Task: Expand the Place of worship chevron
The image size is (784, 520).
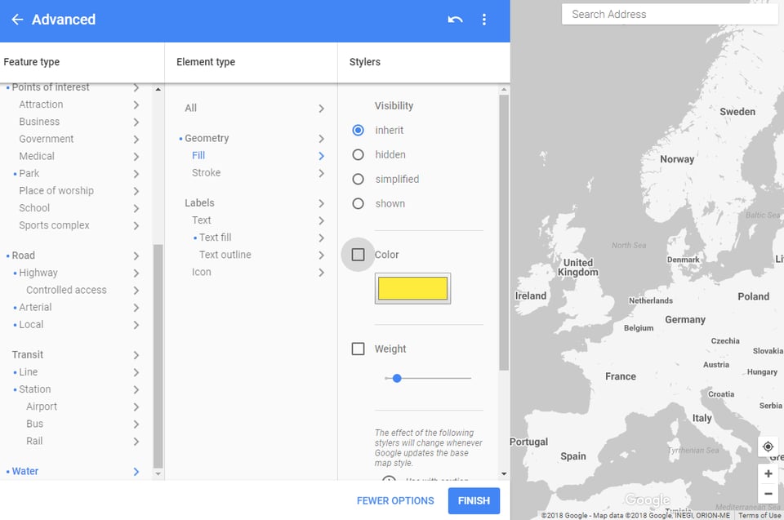Action: tap(136, 191)
